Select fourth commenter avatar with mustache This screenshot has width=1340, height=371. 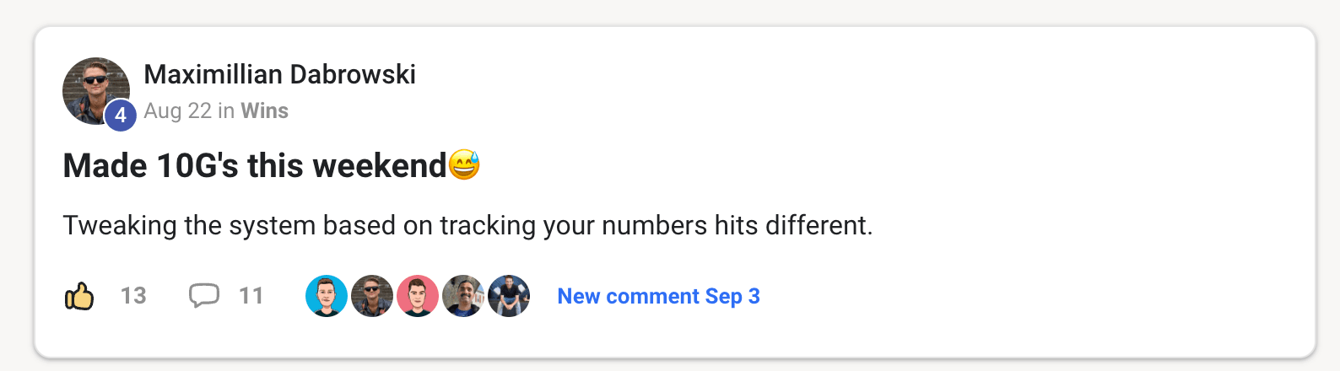coord(463,296)
